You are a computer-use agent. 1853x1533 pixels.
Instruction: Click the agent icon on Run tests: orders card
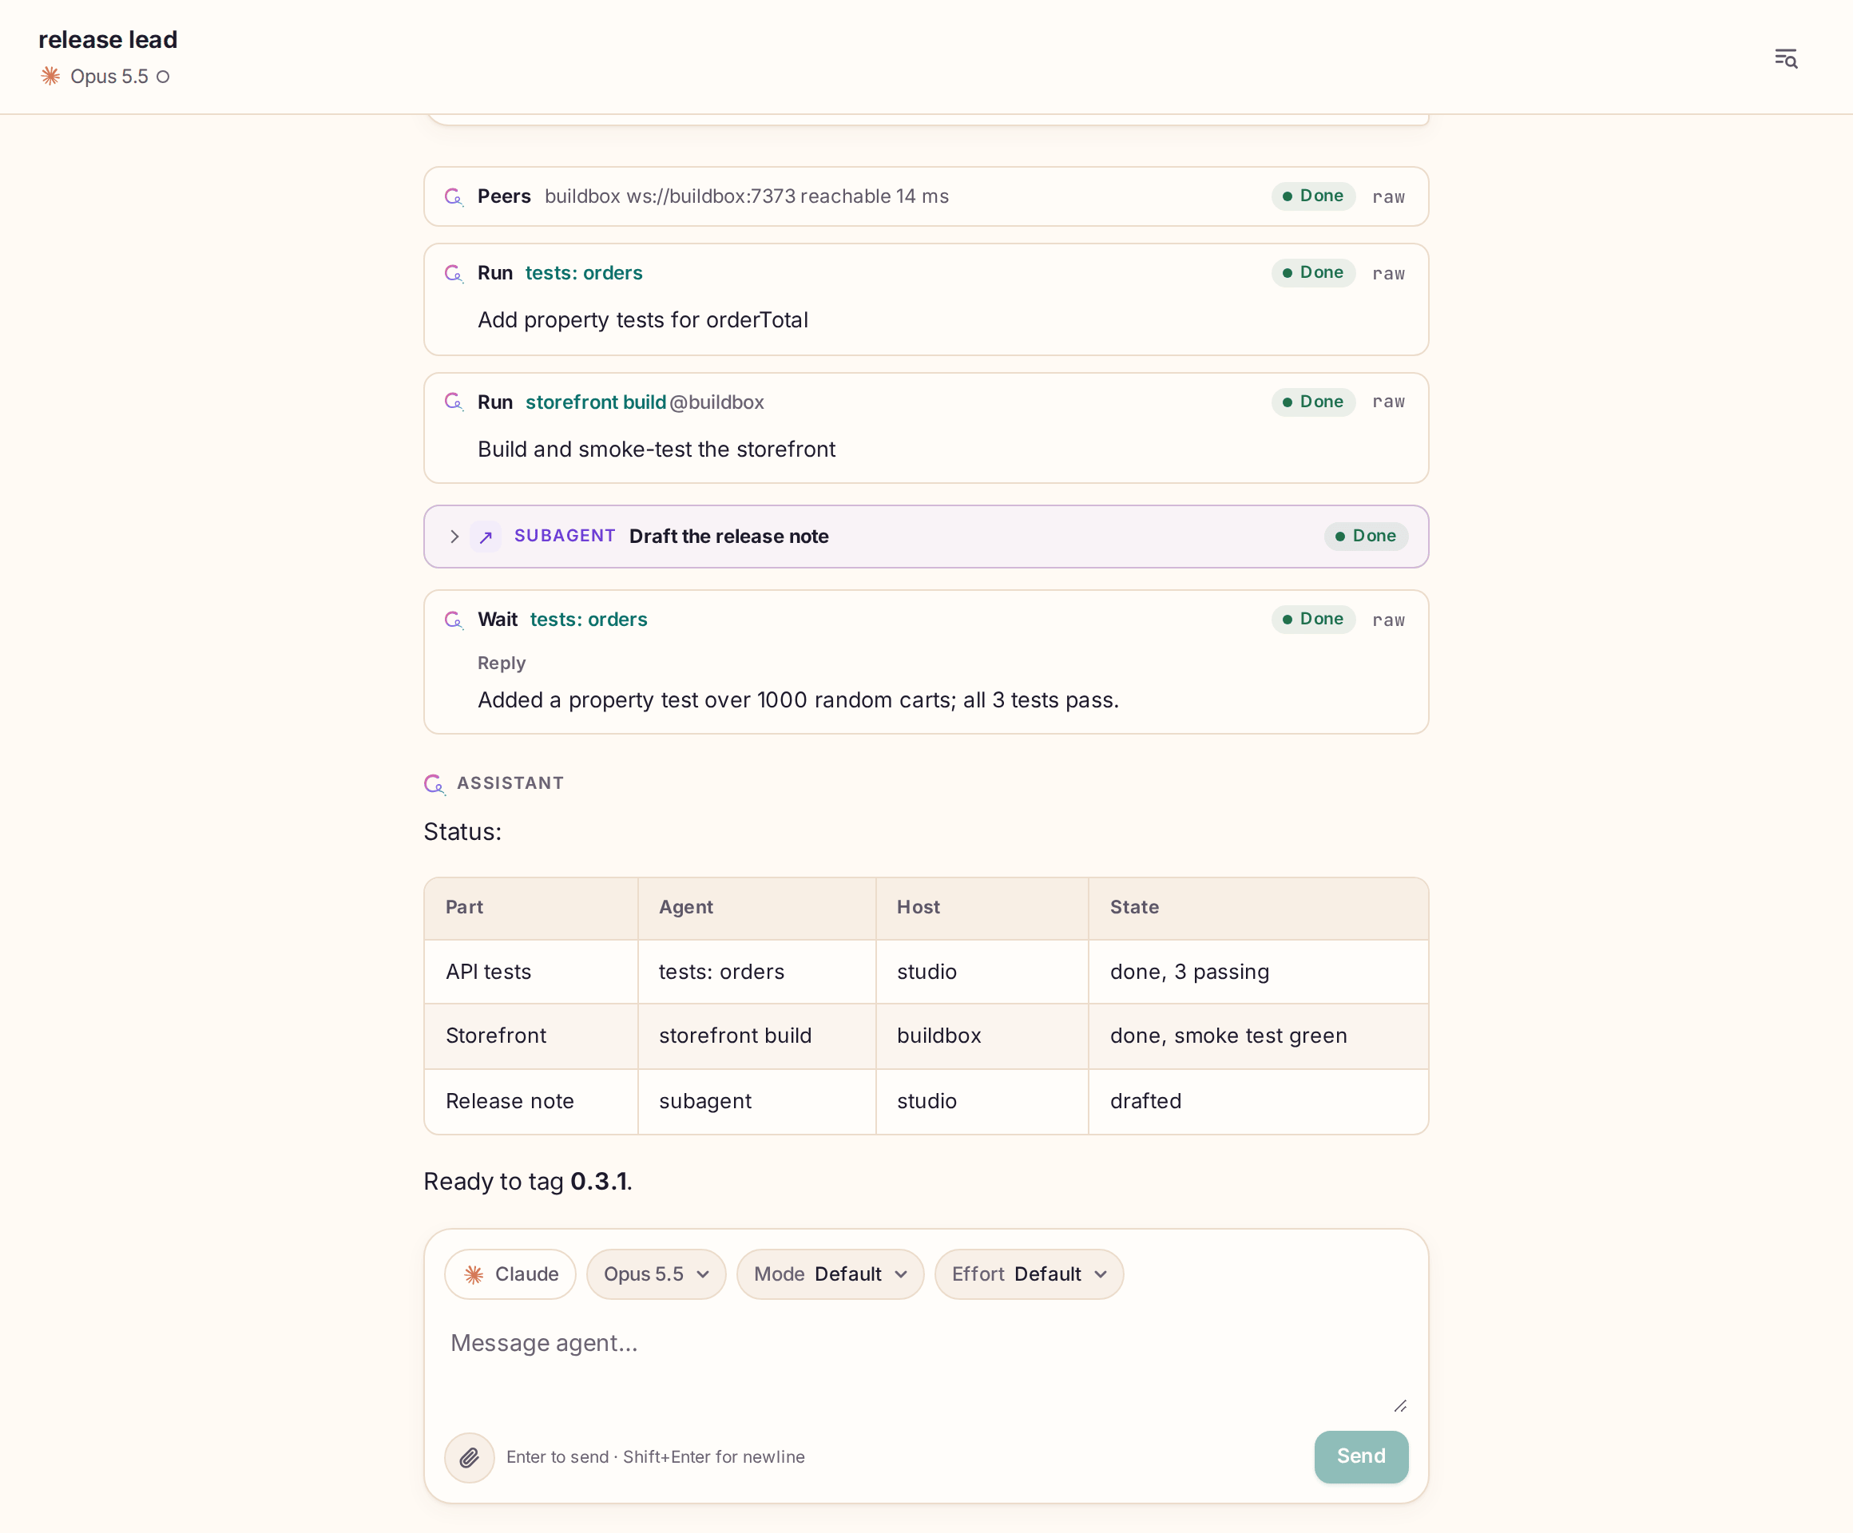point(454,273)
